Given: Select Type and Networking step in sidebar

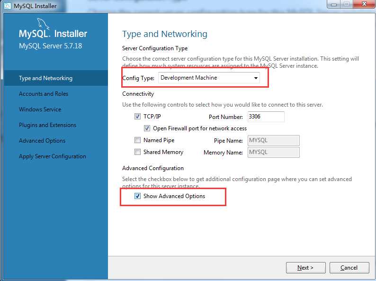Looking at the screenshot, I should click(56, 78).
